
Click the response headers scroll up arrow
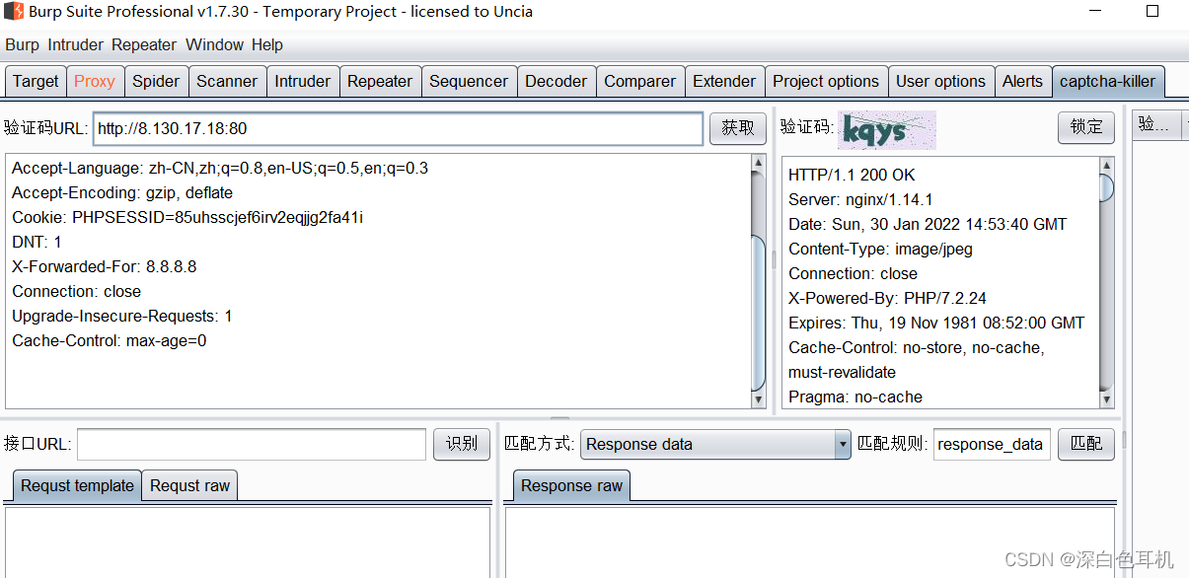1106,166
